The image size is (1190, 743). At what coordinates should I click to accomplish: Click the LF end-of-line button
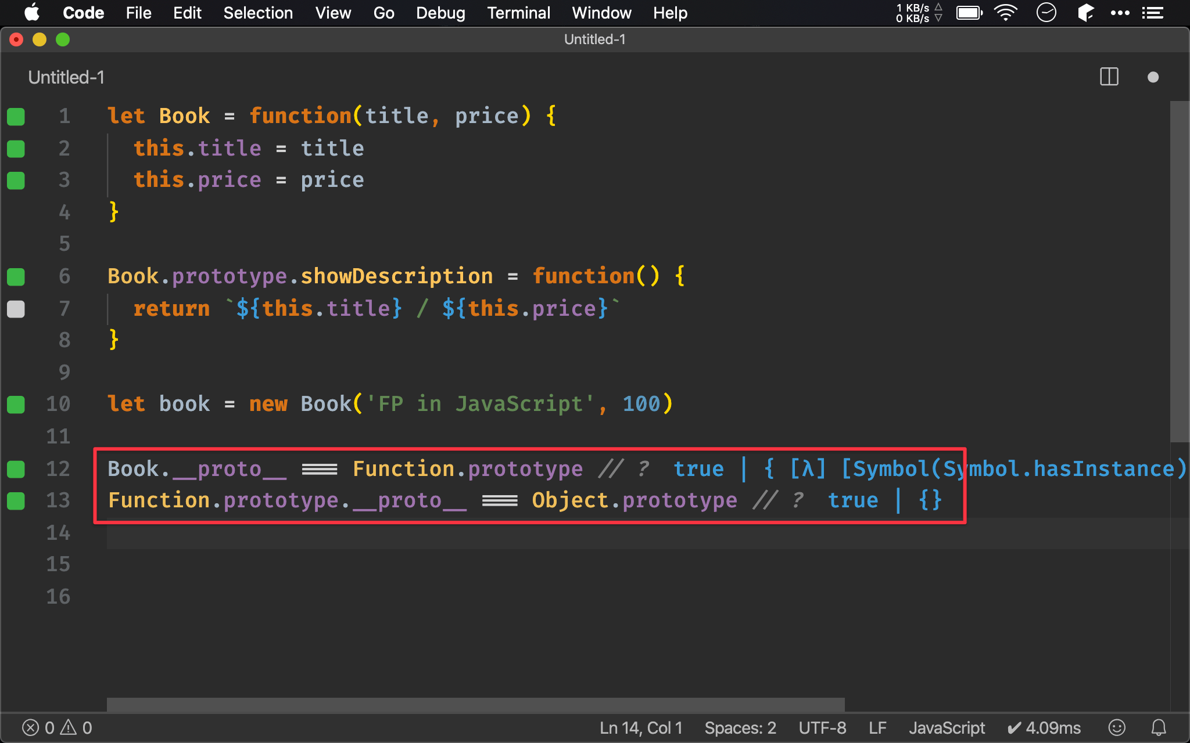coord(877,727)
